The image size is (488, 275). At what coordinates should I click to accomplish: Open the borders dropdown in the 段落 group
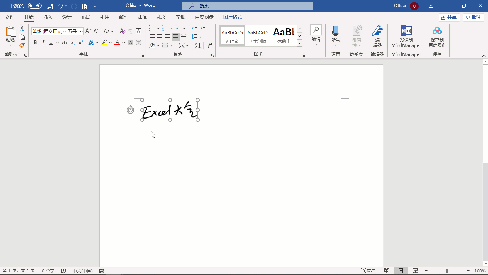pos(171,45)
